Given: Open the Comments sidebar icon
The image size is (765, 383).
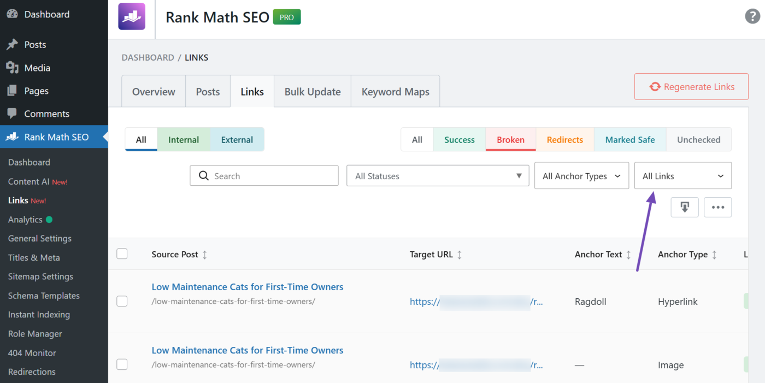Looking at the screenshot, I should [x=12, y=113].
